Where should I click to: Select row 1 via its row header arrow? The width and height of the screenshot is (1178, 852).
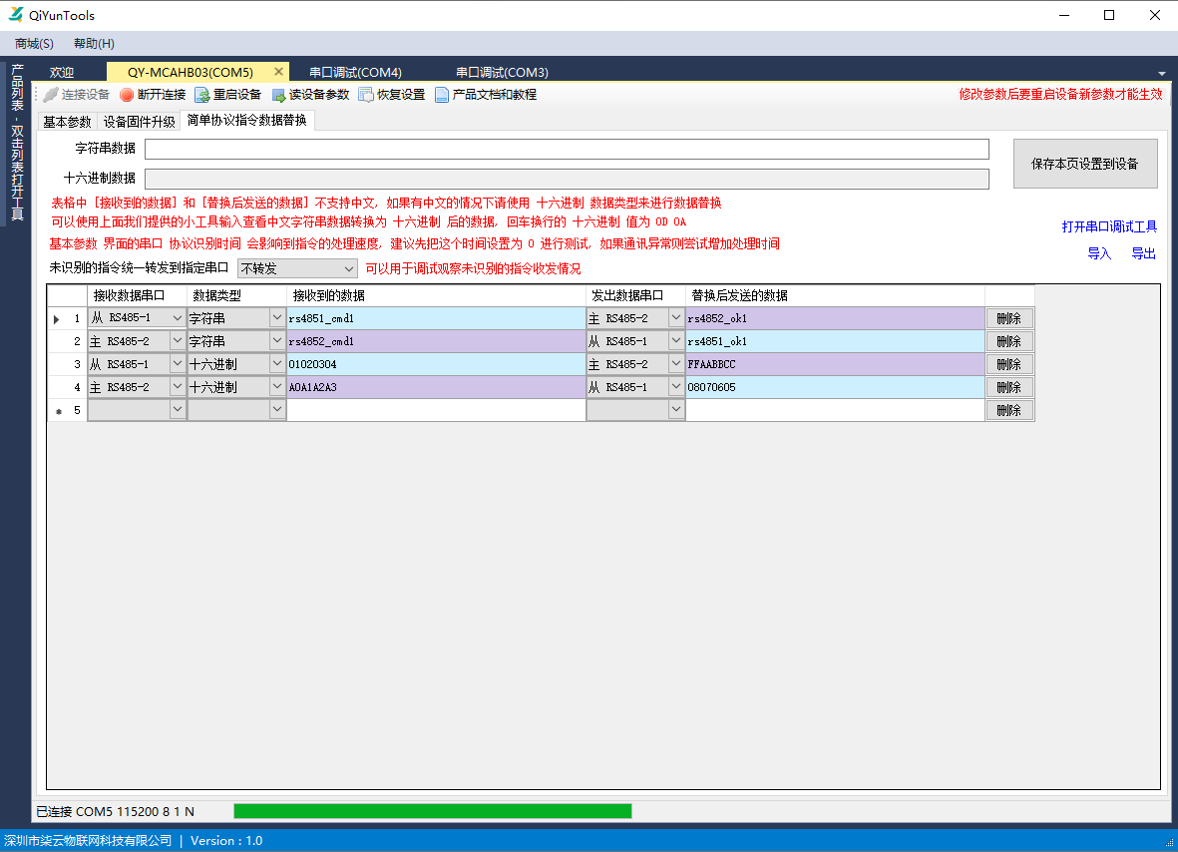(57, 319)
